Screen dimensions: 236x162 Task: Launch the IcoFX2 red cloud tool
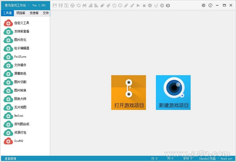tap(13, 141)
